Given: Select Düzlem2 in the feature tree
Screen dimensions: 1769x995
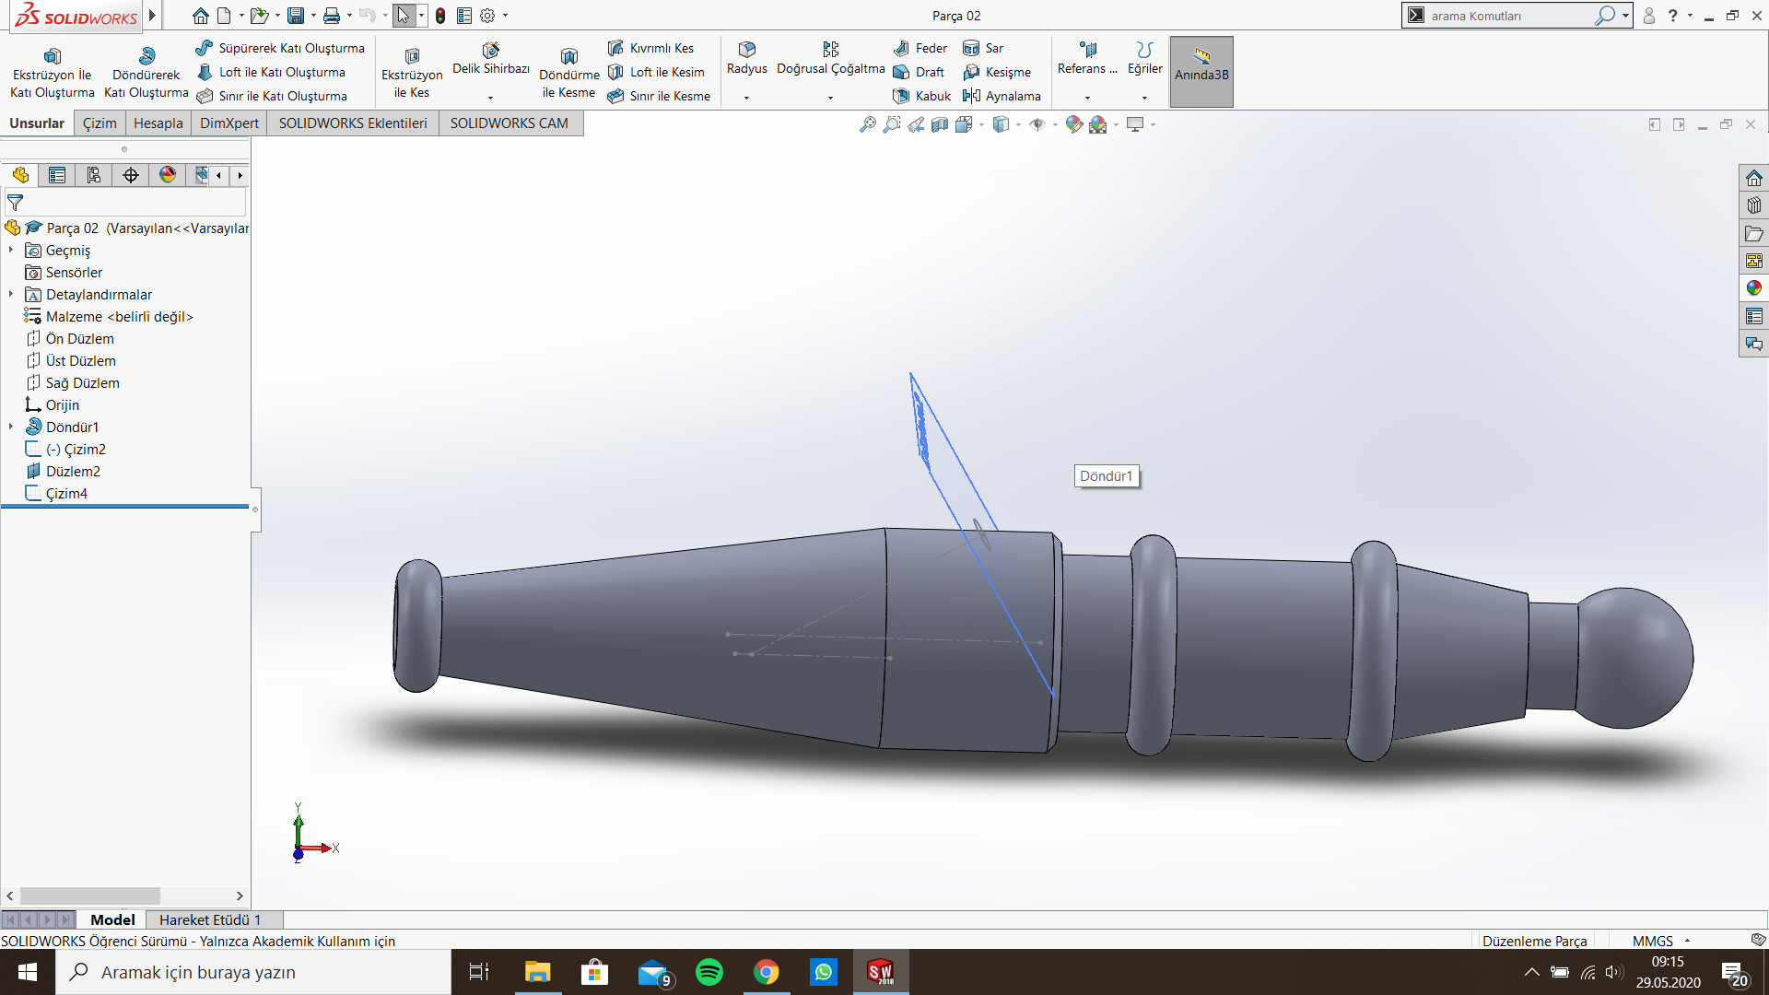Looking at the screenshot, I should (x=73, y=471).
